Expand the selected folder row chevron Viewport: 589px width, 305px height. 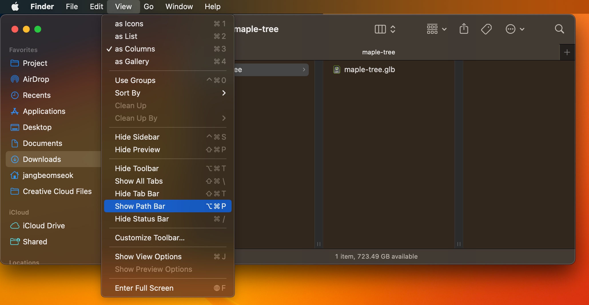[304, 70]
